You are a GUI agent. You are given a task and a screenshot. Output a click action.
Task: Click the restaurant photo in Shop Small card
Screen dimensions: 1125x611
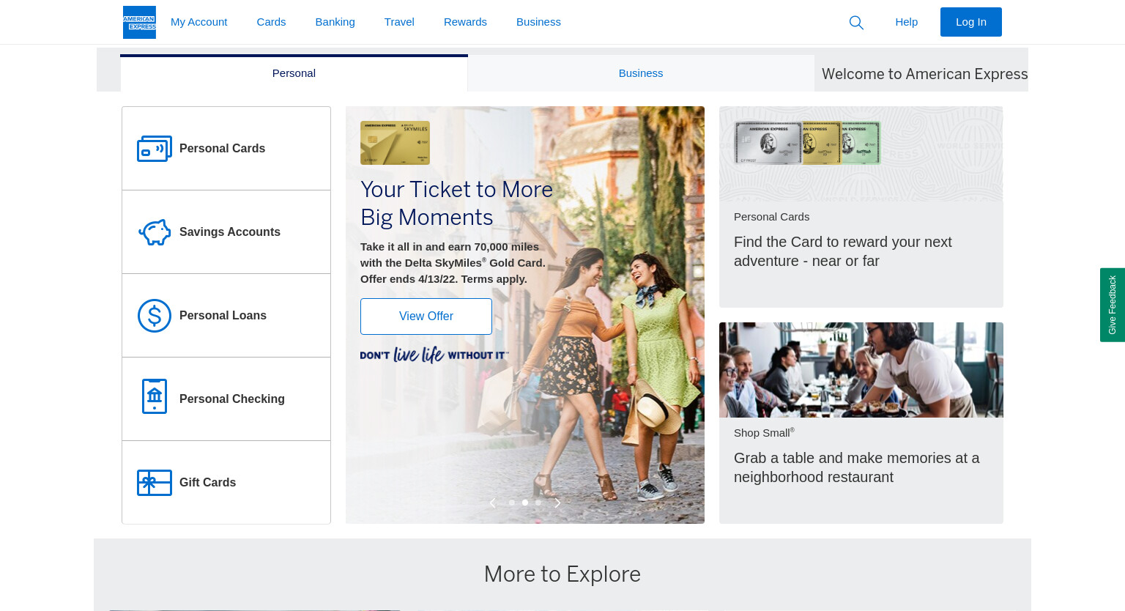[861, 370]
